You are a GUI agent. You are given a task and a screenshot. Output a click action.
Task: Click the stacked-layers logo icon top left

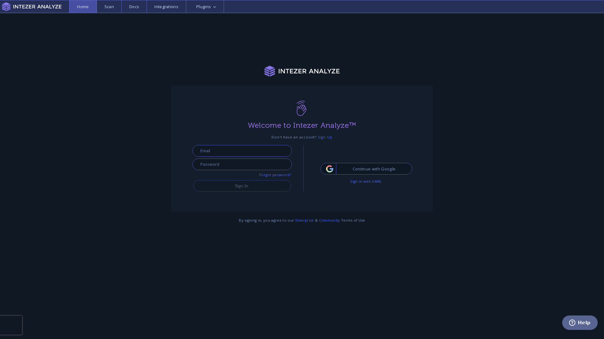pos(6,6)
